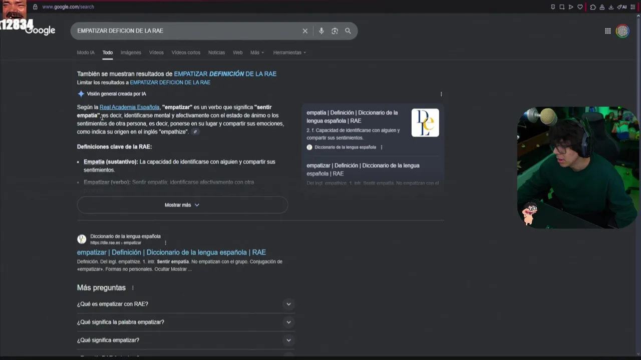Image resolution: width=641 pixels, height=360 pixels.
Task: Open three-dot menu beside Diccionario de la lengua española card
Action: pos(382,147)
